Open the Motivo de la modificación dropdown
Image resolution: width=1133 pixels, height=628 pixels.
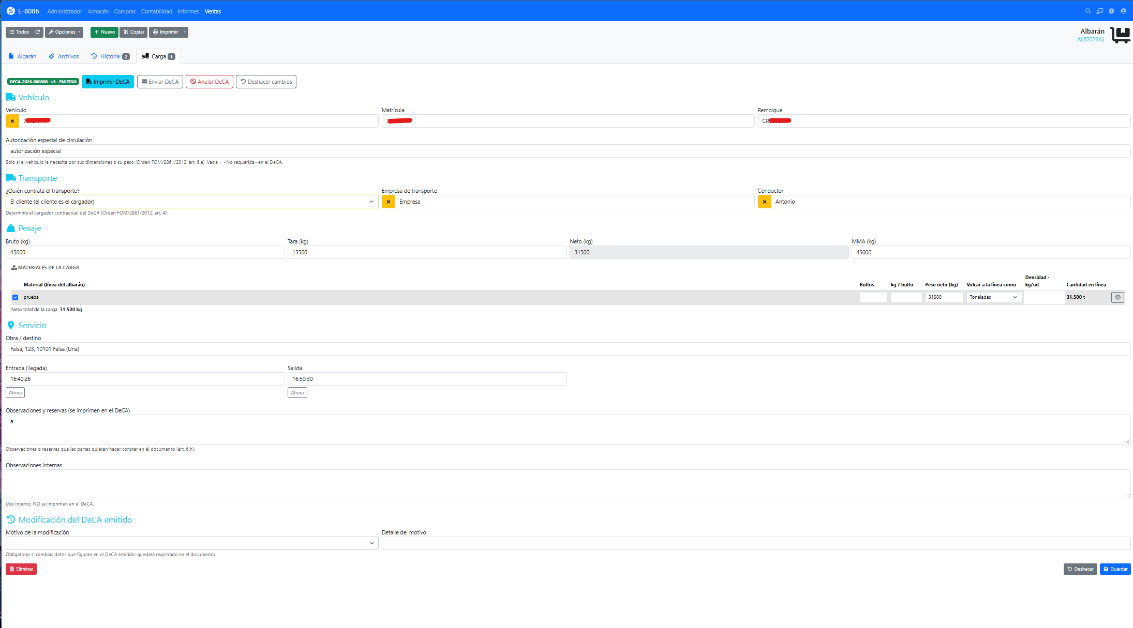pyautogui.click(x=192, y=543)
